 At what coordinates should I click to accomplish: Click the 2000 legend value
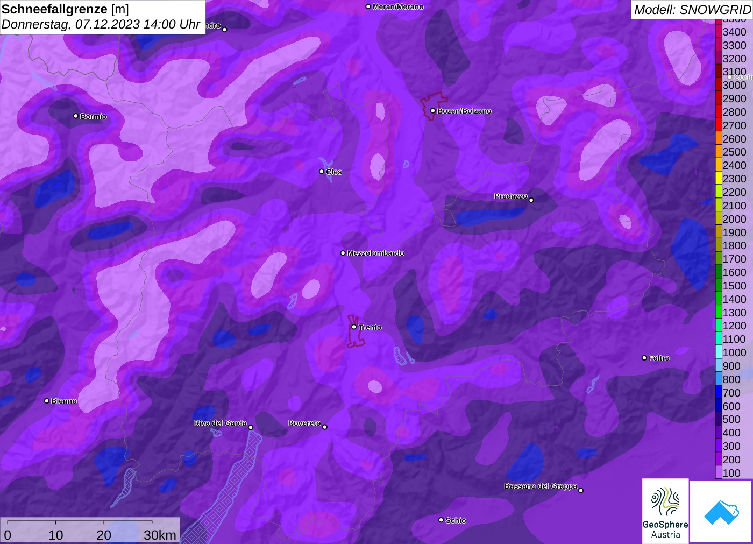(735, 219)
